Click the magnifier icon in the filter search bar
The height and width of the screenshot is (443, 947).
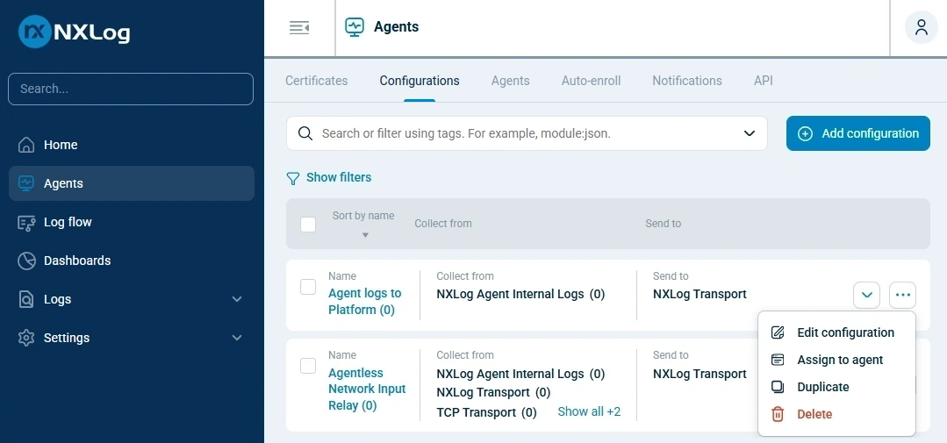click(x=305, y=133)
